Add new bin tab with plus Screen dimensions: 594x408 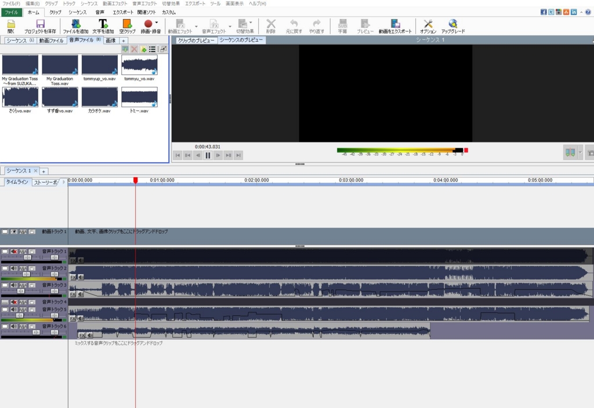tap(124, 41)
